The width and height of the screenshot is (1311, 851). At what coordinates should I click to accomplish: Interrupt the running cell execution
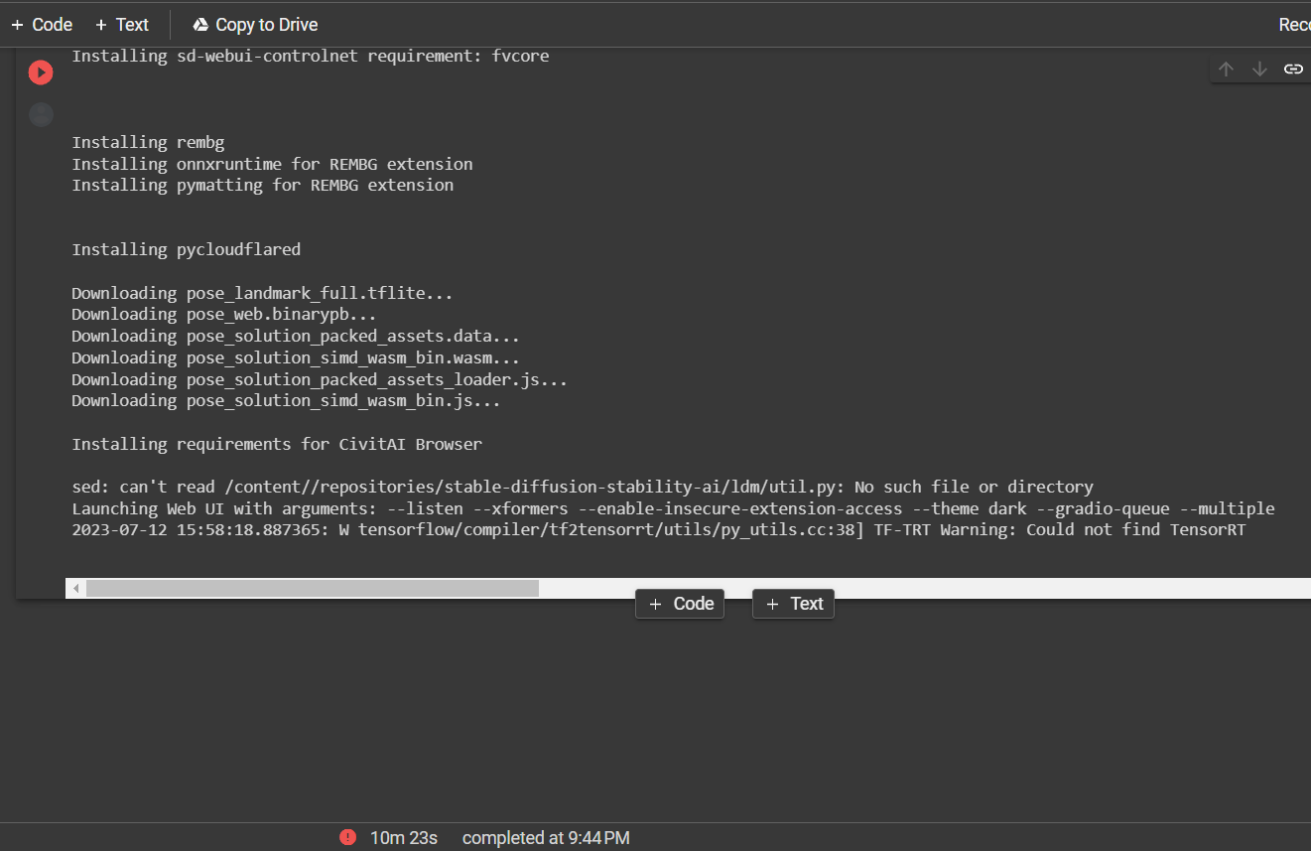pyautogui.click(x=41, y=71)
